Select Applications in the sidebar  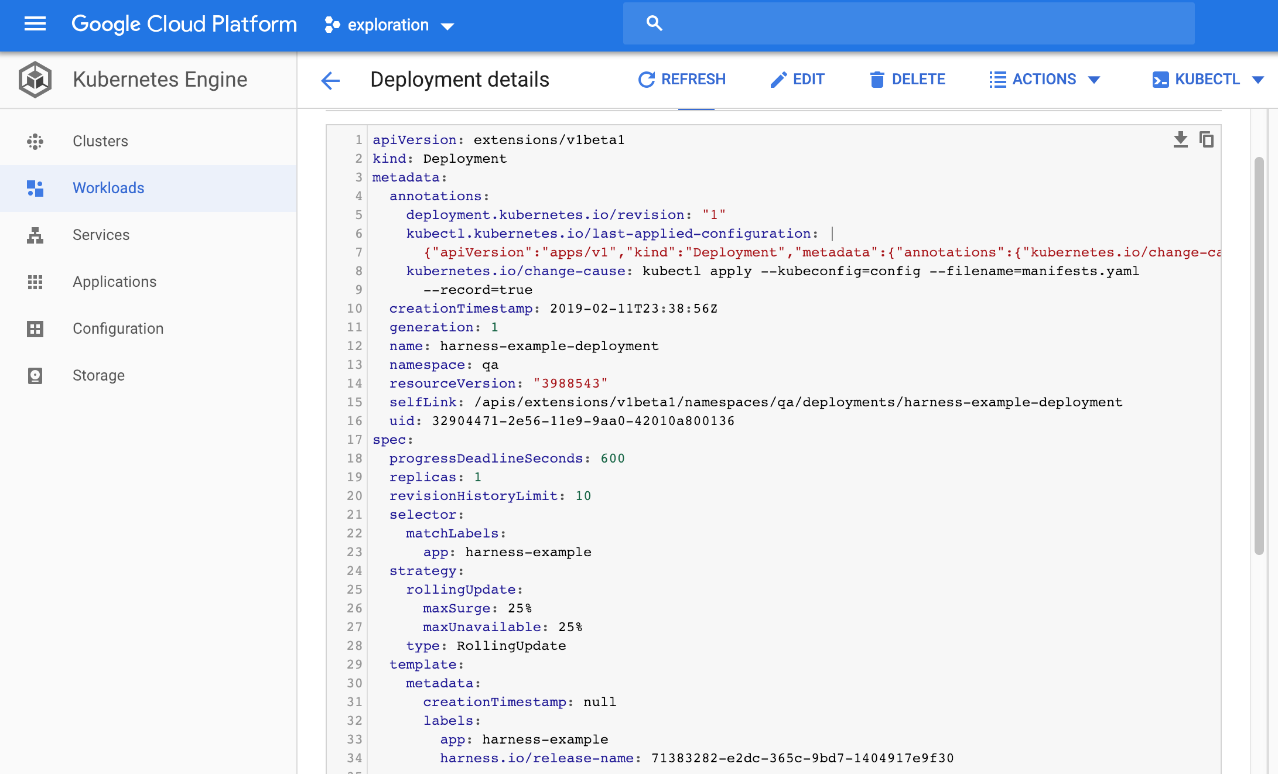pyautogui.click(x=148, y=282)
